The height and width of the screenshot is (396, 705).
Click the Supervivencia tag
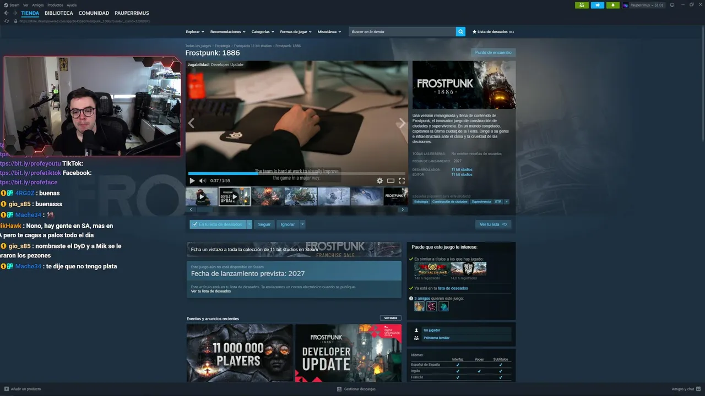pos(481,202)
